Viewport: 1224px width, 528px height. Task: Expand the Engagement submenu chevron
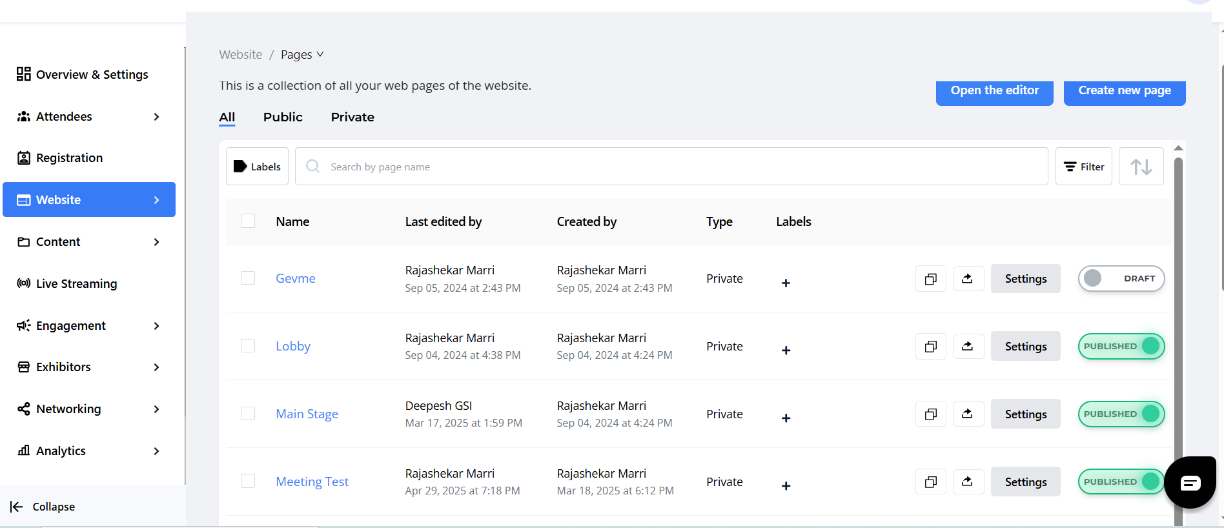pos(156,326)
